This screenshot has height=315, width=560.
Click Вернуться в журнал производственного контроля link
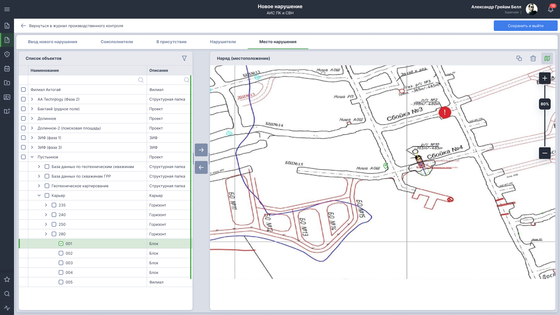(76, 26)
